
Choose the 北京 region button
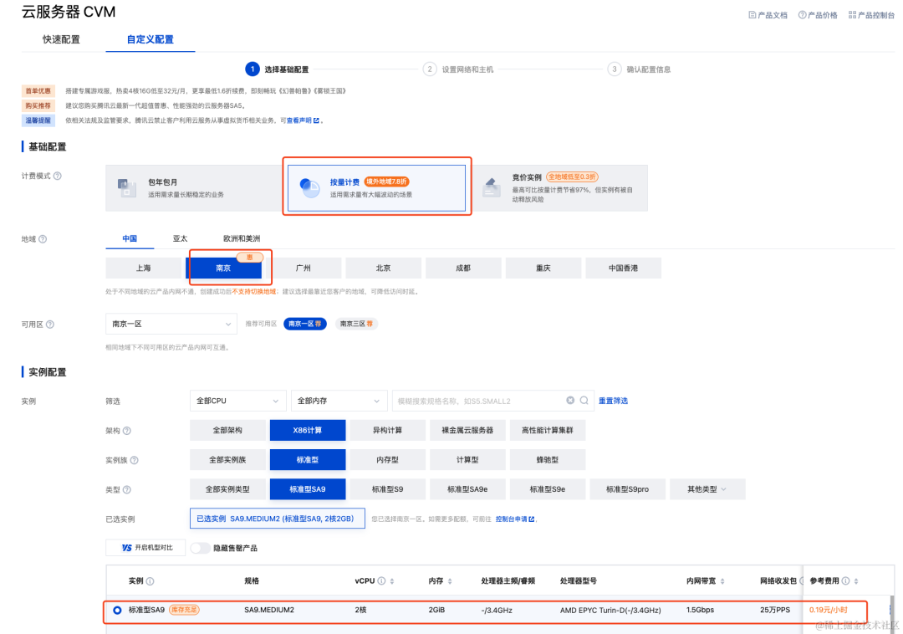(x=384, y=268)
